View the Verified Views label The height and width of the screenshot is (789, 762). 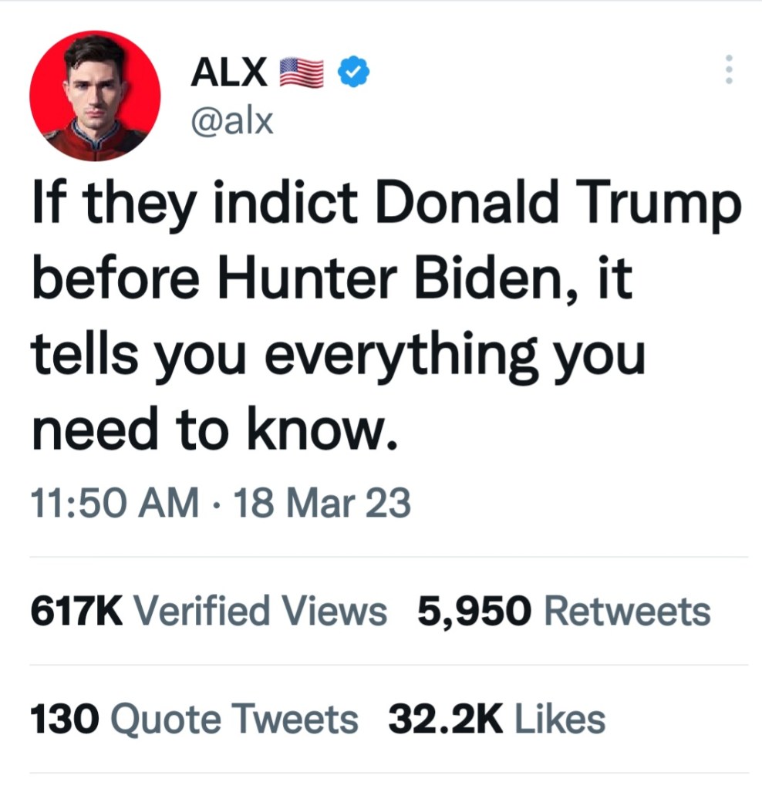[x=261, y=611]
